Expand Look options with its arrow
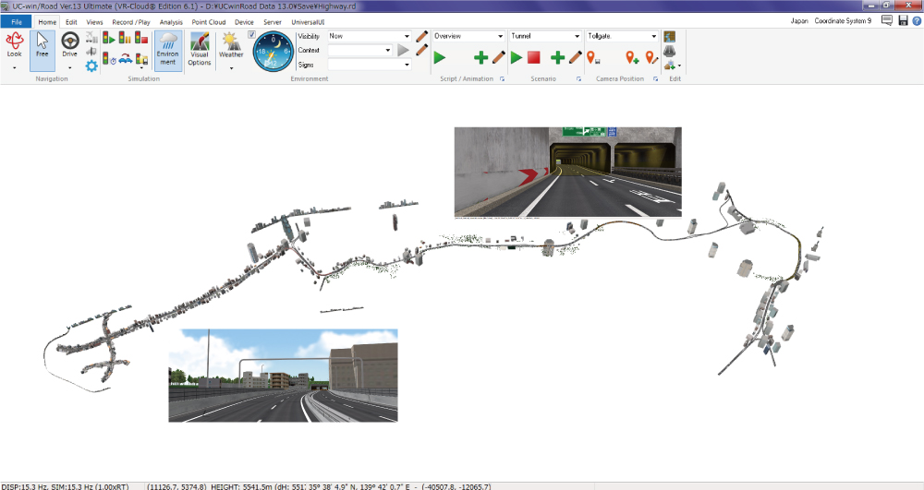924x490 pixels. (x=14, y=67)
